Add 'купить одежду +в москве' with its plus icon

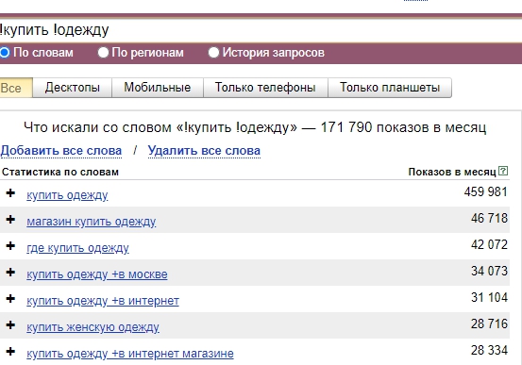pos(10,273)
